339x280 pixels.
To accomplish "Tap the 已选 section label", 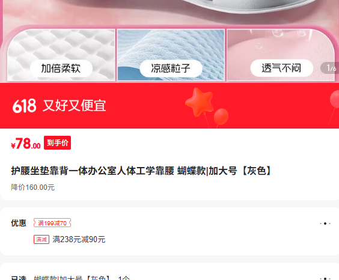I will (x=19, y=278).
